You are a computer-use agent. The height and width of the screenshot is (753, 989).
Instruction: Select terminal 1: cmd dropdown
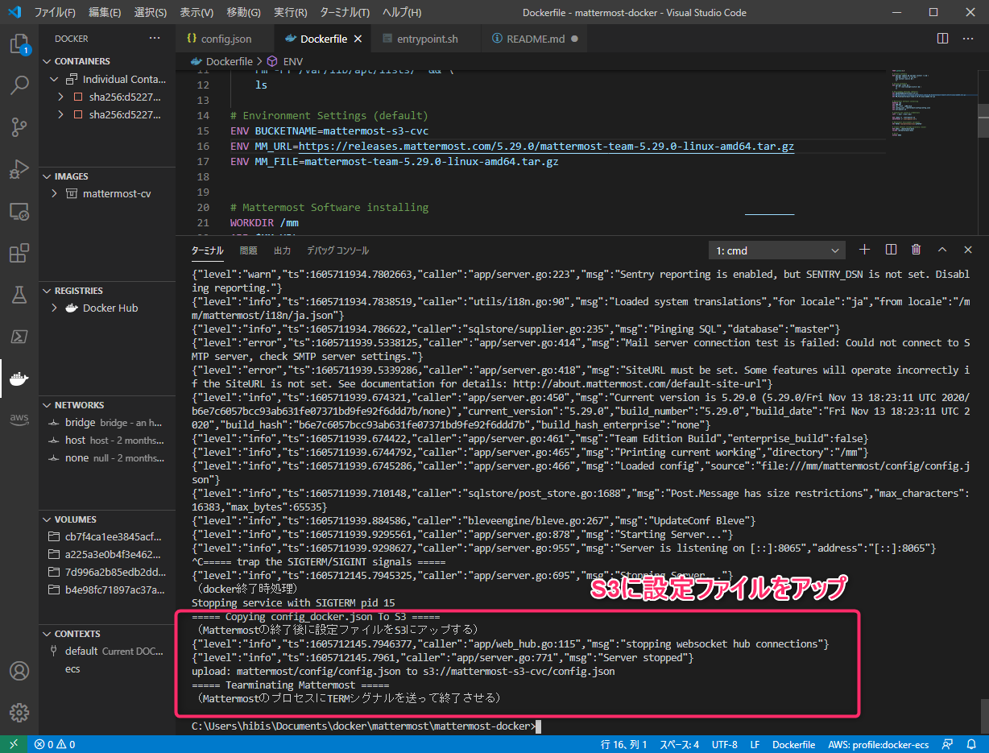[x=777, y=250]
